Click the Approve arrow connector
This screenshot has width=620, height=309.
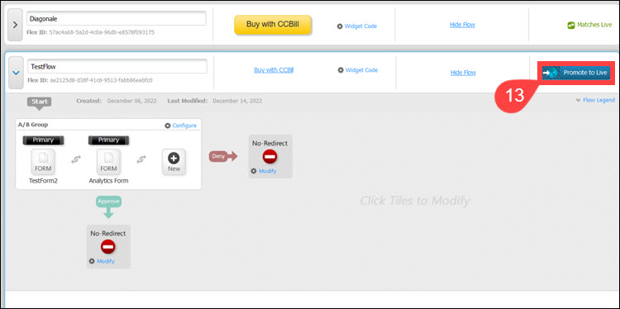point(108,207)
